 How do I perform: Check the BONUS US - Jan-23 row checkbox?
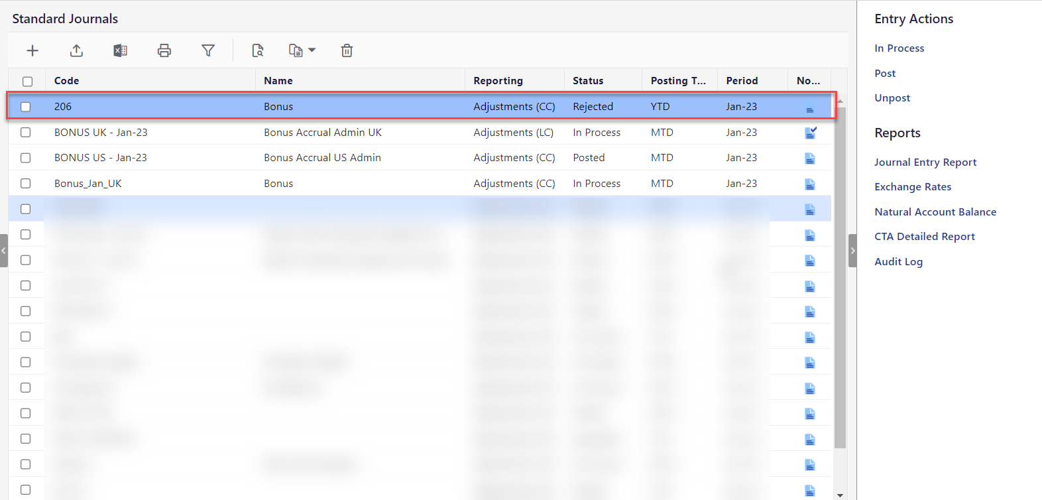tap(25, 158)
